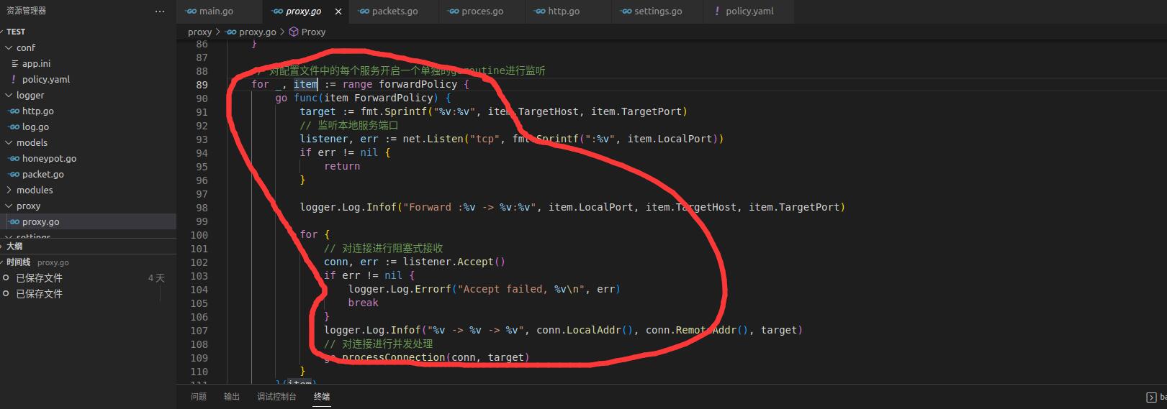Click the Go icon beside honeypot.go
This screenshot has width=1167, height=409.
(14, 159)
